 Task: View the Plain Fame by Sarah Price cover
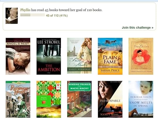click(110, 56)
